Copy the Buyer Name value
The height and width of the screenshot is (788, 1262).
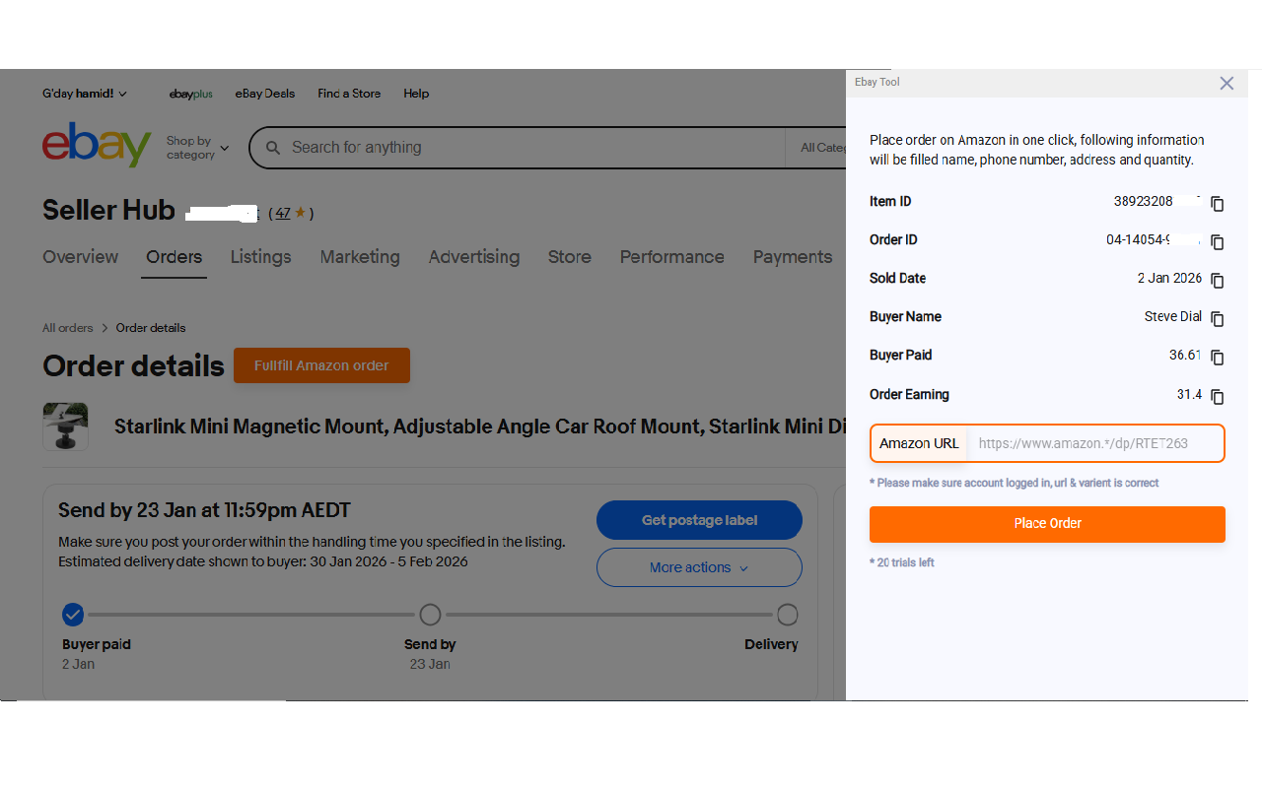tap(1218, 319)
